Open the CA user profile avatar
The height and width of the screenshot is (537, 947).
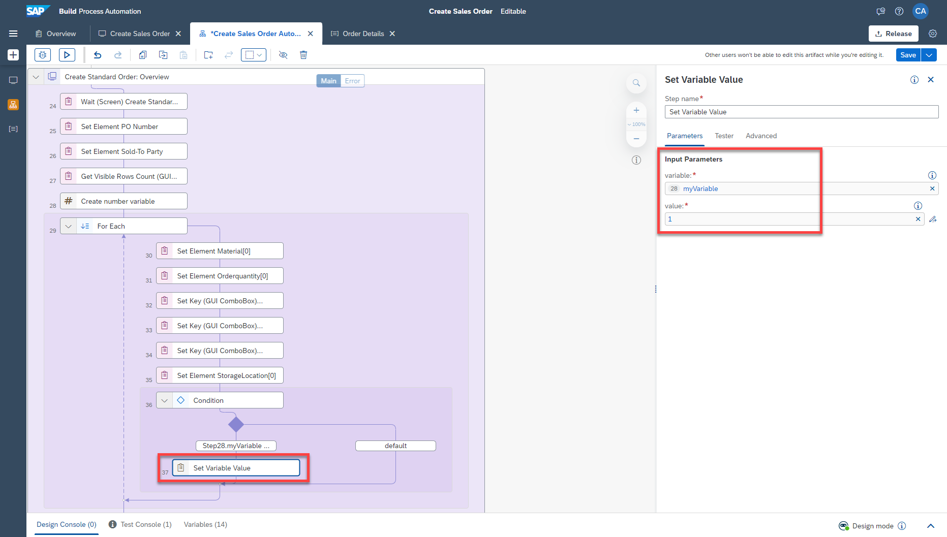[x=921, y=11]
